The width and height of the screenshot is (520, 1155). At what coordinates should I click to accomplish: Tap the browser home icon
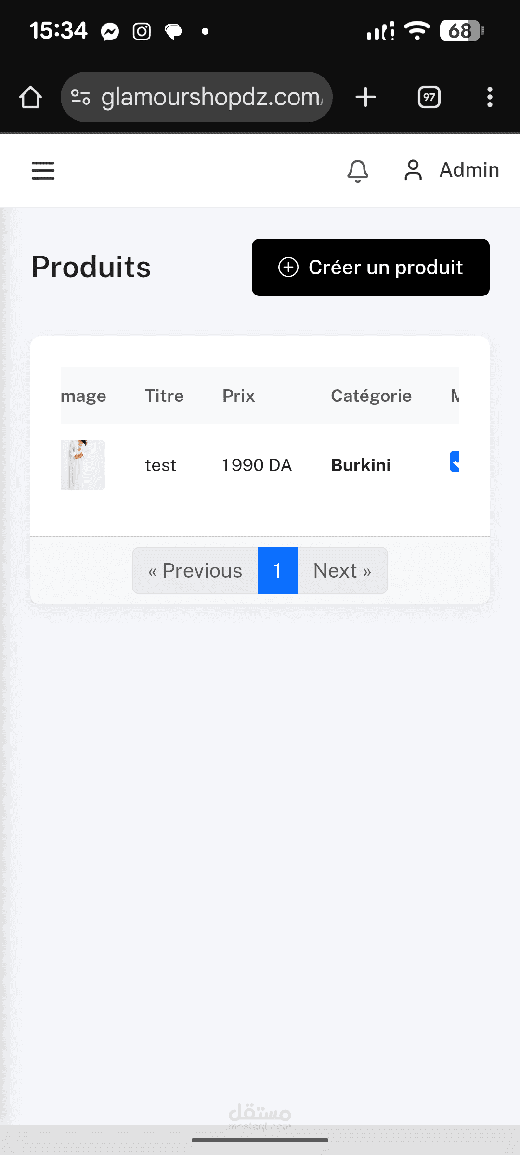tap(30, 97)
